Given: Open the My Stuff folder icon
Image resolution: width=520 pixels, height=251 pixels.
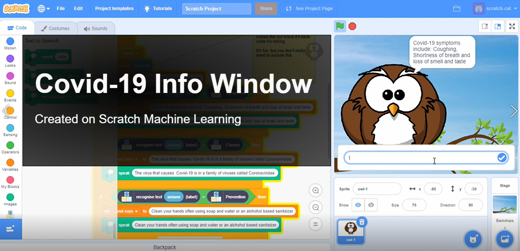Looking at the screenshot, I should 457,9.
